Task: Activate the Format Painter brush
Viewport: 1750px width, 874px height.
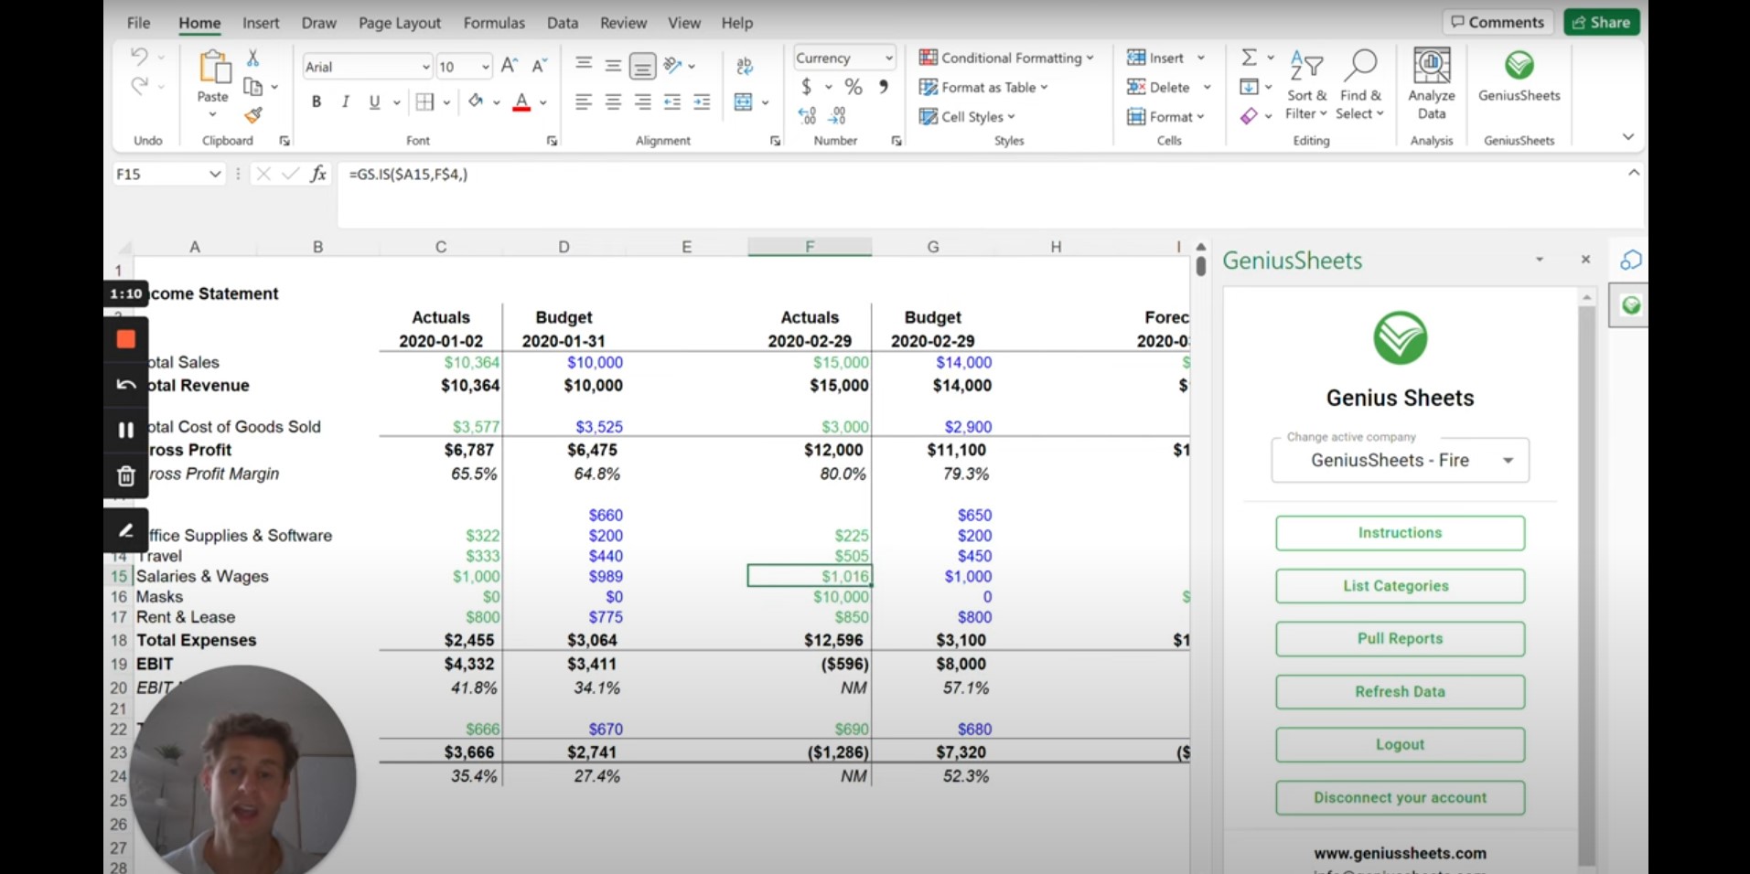Action: tap(253, 115)
